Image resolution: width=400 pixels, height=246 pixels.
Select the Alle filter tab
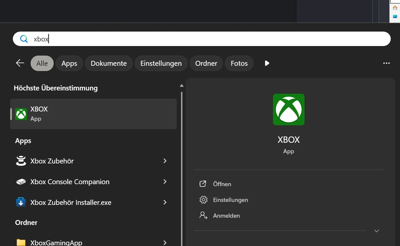click(x=42, y=63)
